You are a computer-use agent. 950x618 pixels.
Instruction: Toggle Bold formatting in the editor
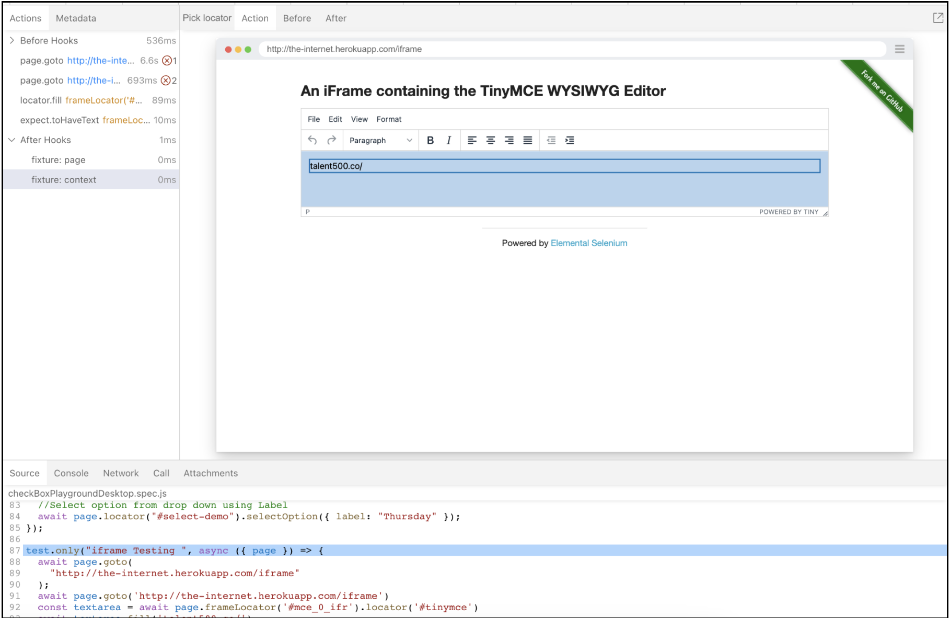(430, 140)
